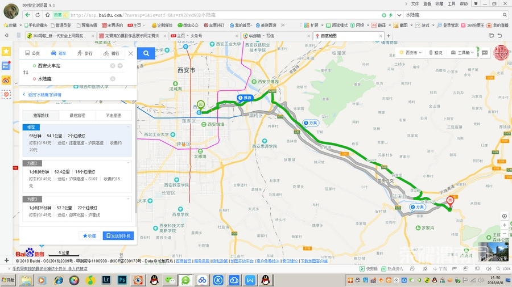
Task: Toggle browser mute speaker icon
Action: pyautogui.click(x=489, y=269)
